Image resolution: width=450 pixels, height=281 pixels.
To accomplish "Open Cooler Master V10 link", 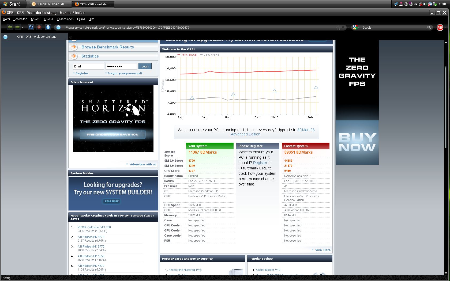I will click(268, 270).
